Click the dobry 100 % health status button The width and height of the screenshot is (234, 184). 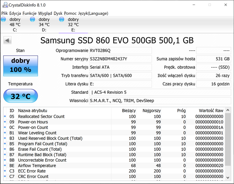pos(21,66)
